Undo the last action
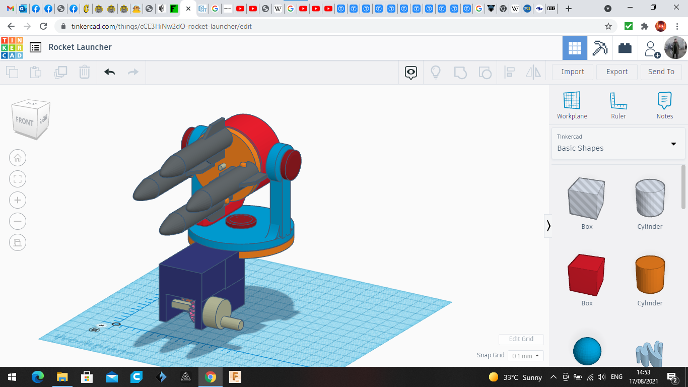This screenshot has width=688, height=387. [x=110, y=72]
